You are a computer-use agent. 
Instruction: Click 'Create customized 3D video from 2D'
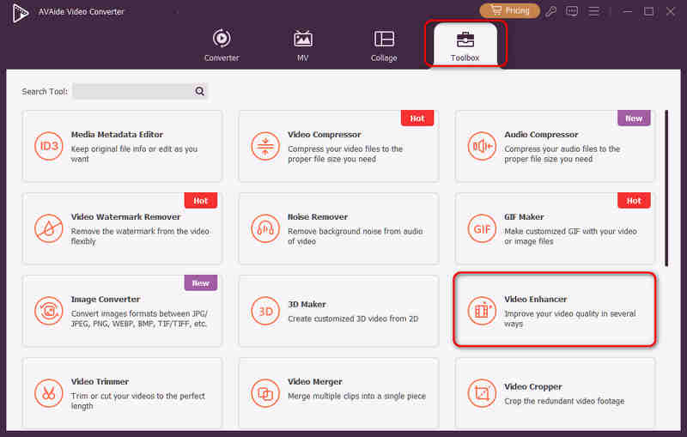coord(353,319)
